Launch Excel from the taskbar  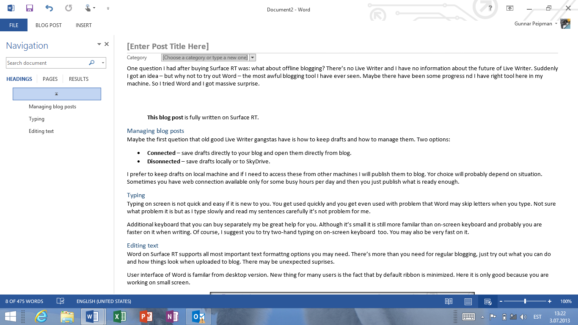pyautogui.click(x=120, y=317)
